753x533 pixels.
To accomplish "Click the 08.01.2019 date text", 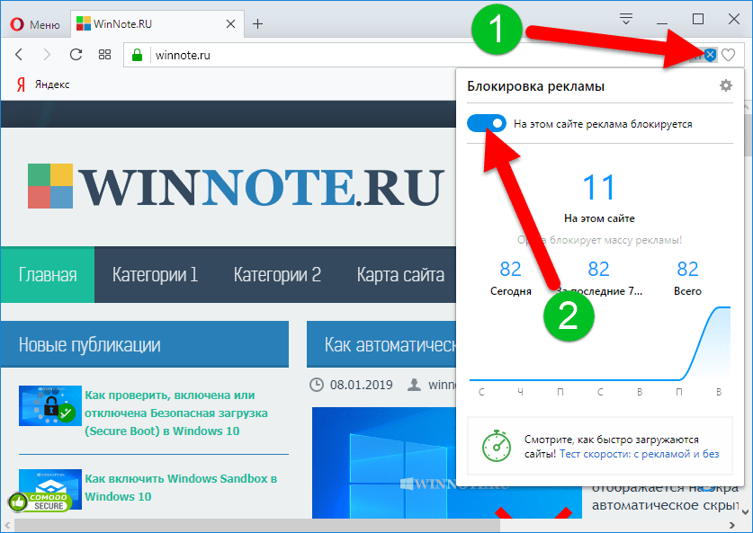I will 361,385.
